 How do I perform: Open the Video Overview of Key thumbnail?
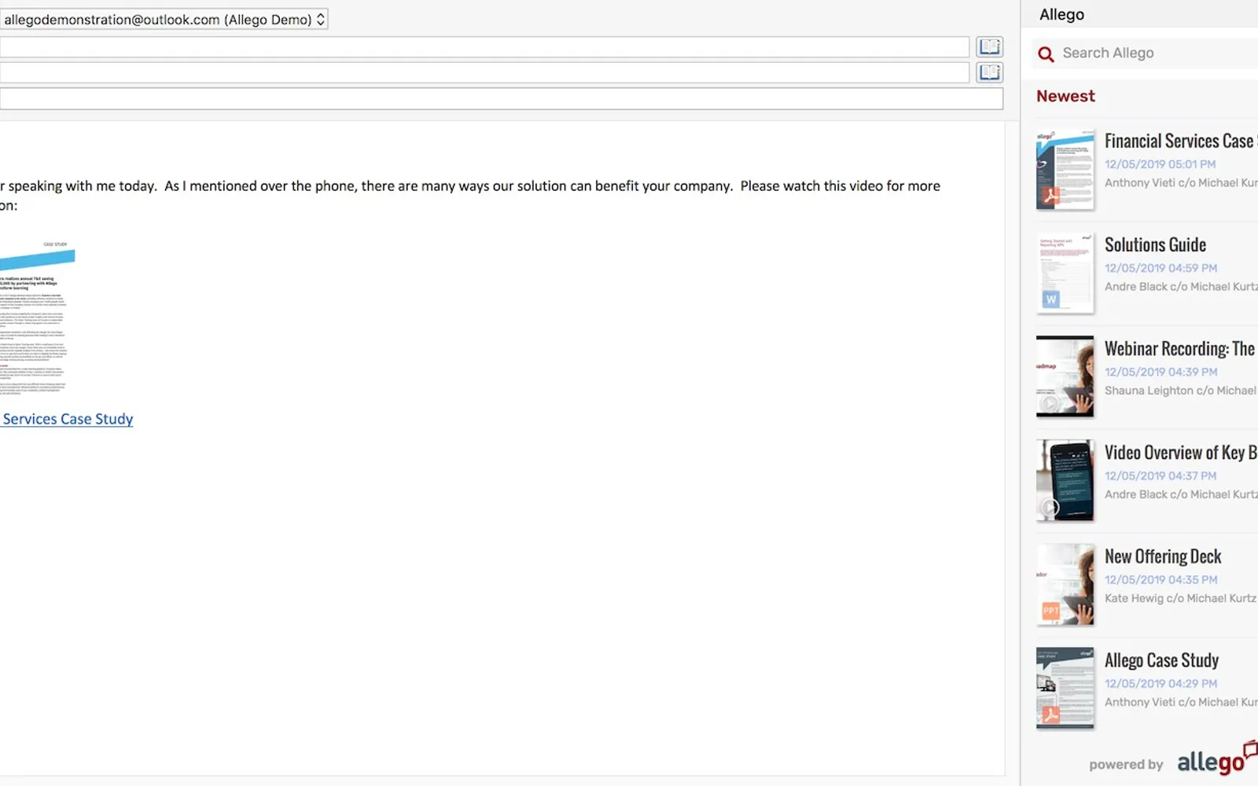coord(1065,480)
